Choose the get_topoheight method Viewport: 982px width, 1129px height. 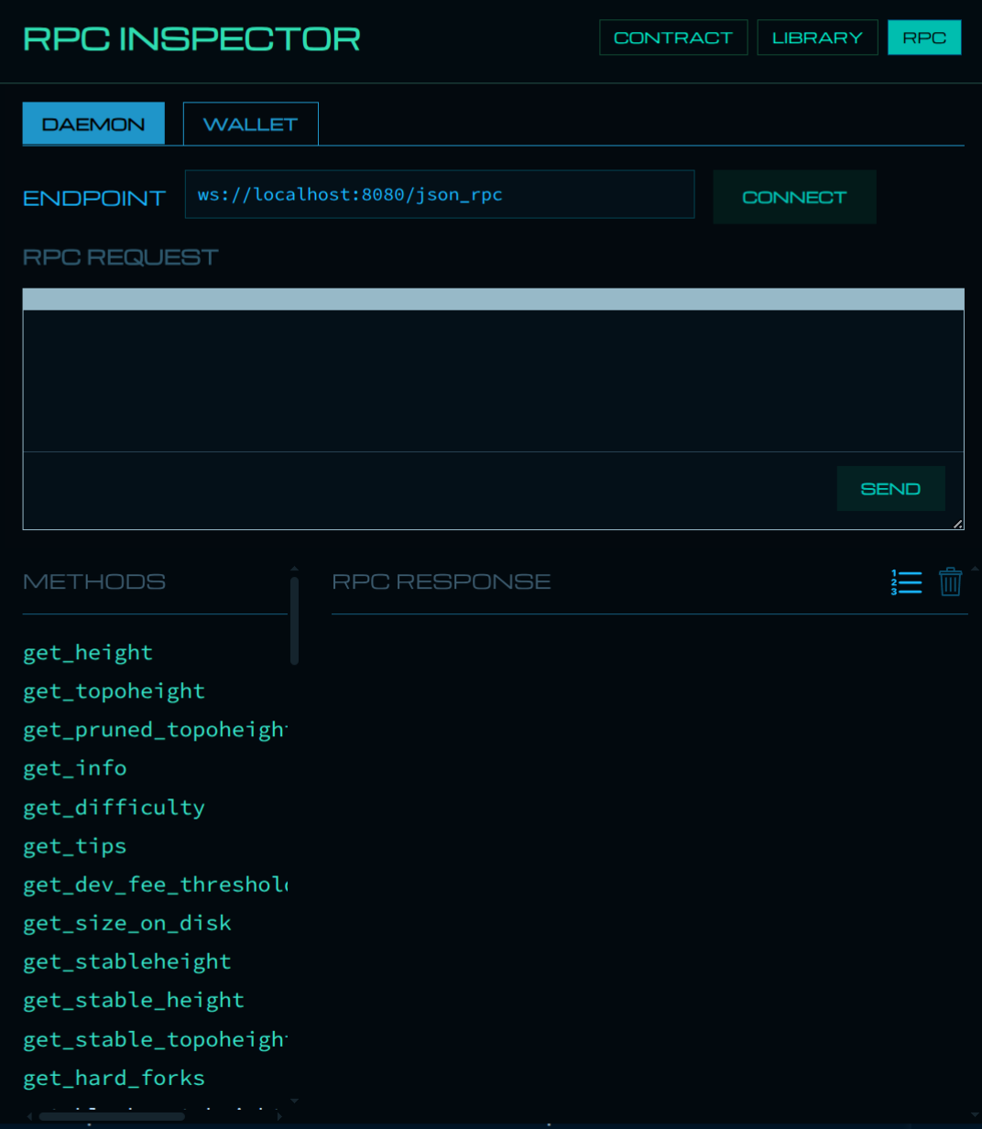pyautogui.click(x=114, y=691)
